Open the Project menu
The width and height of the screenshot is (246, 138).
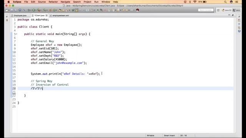click(87, 2)
